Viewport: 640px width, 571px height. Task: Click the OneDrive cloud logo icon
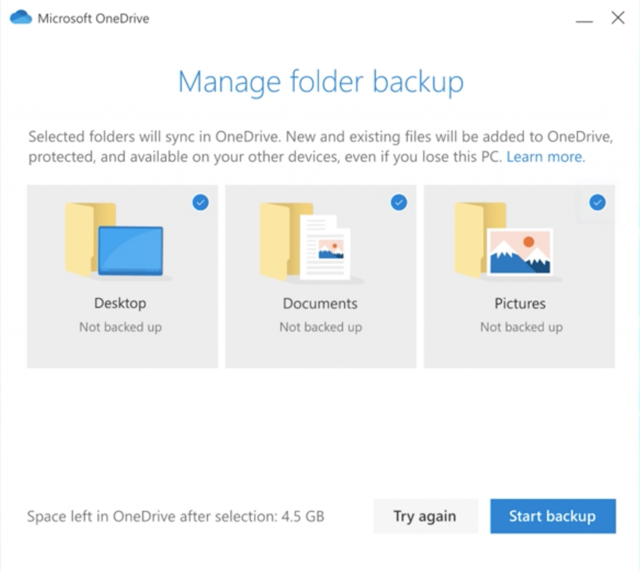[x=21, y=18]
